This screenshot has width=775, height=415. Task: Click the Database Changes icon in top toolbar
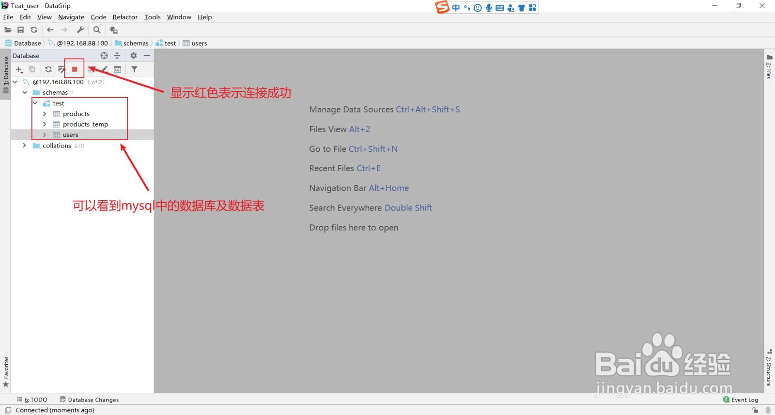point(114,30)
